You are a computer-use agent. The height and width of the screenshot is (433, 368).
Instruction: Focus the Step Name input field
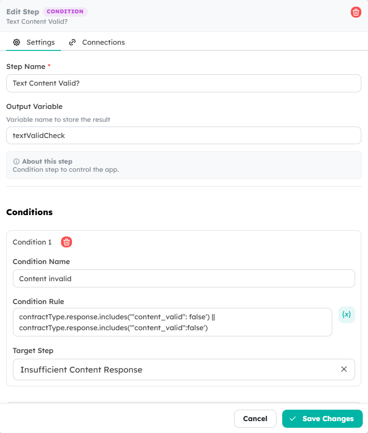click(184, 83)
